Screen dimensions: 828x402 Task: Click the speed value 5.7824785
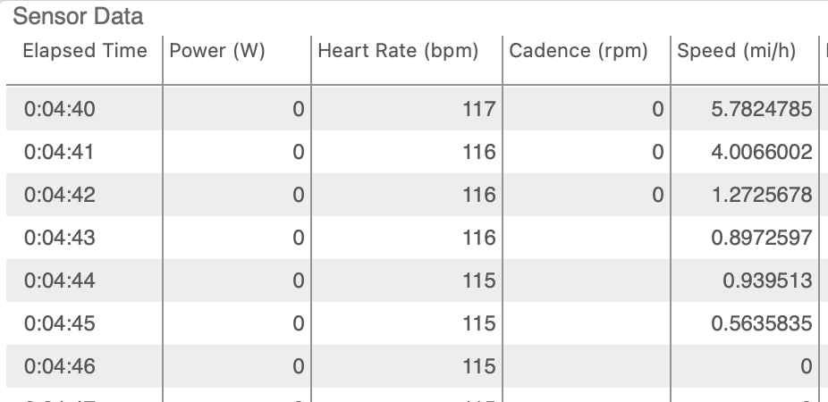[x=762, y=109]
